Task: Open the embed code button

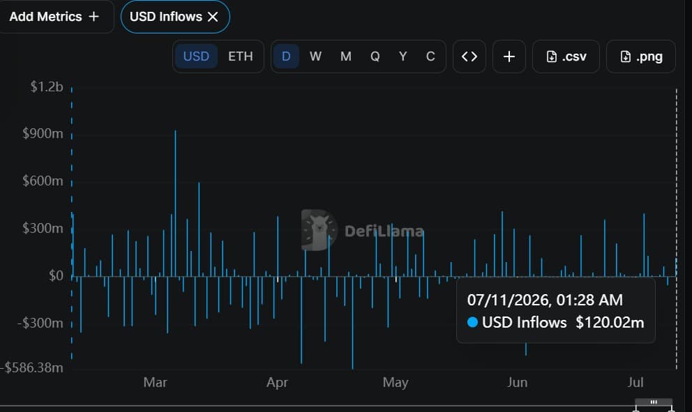Action: (469, 56)
